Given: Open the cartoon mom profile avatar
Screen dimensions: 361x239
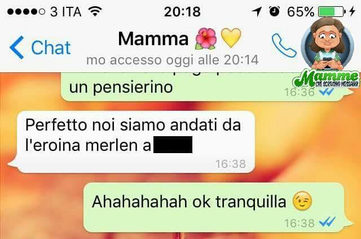Looking at the screenshot, I should pyautogui.click(x=327, y=44).
